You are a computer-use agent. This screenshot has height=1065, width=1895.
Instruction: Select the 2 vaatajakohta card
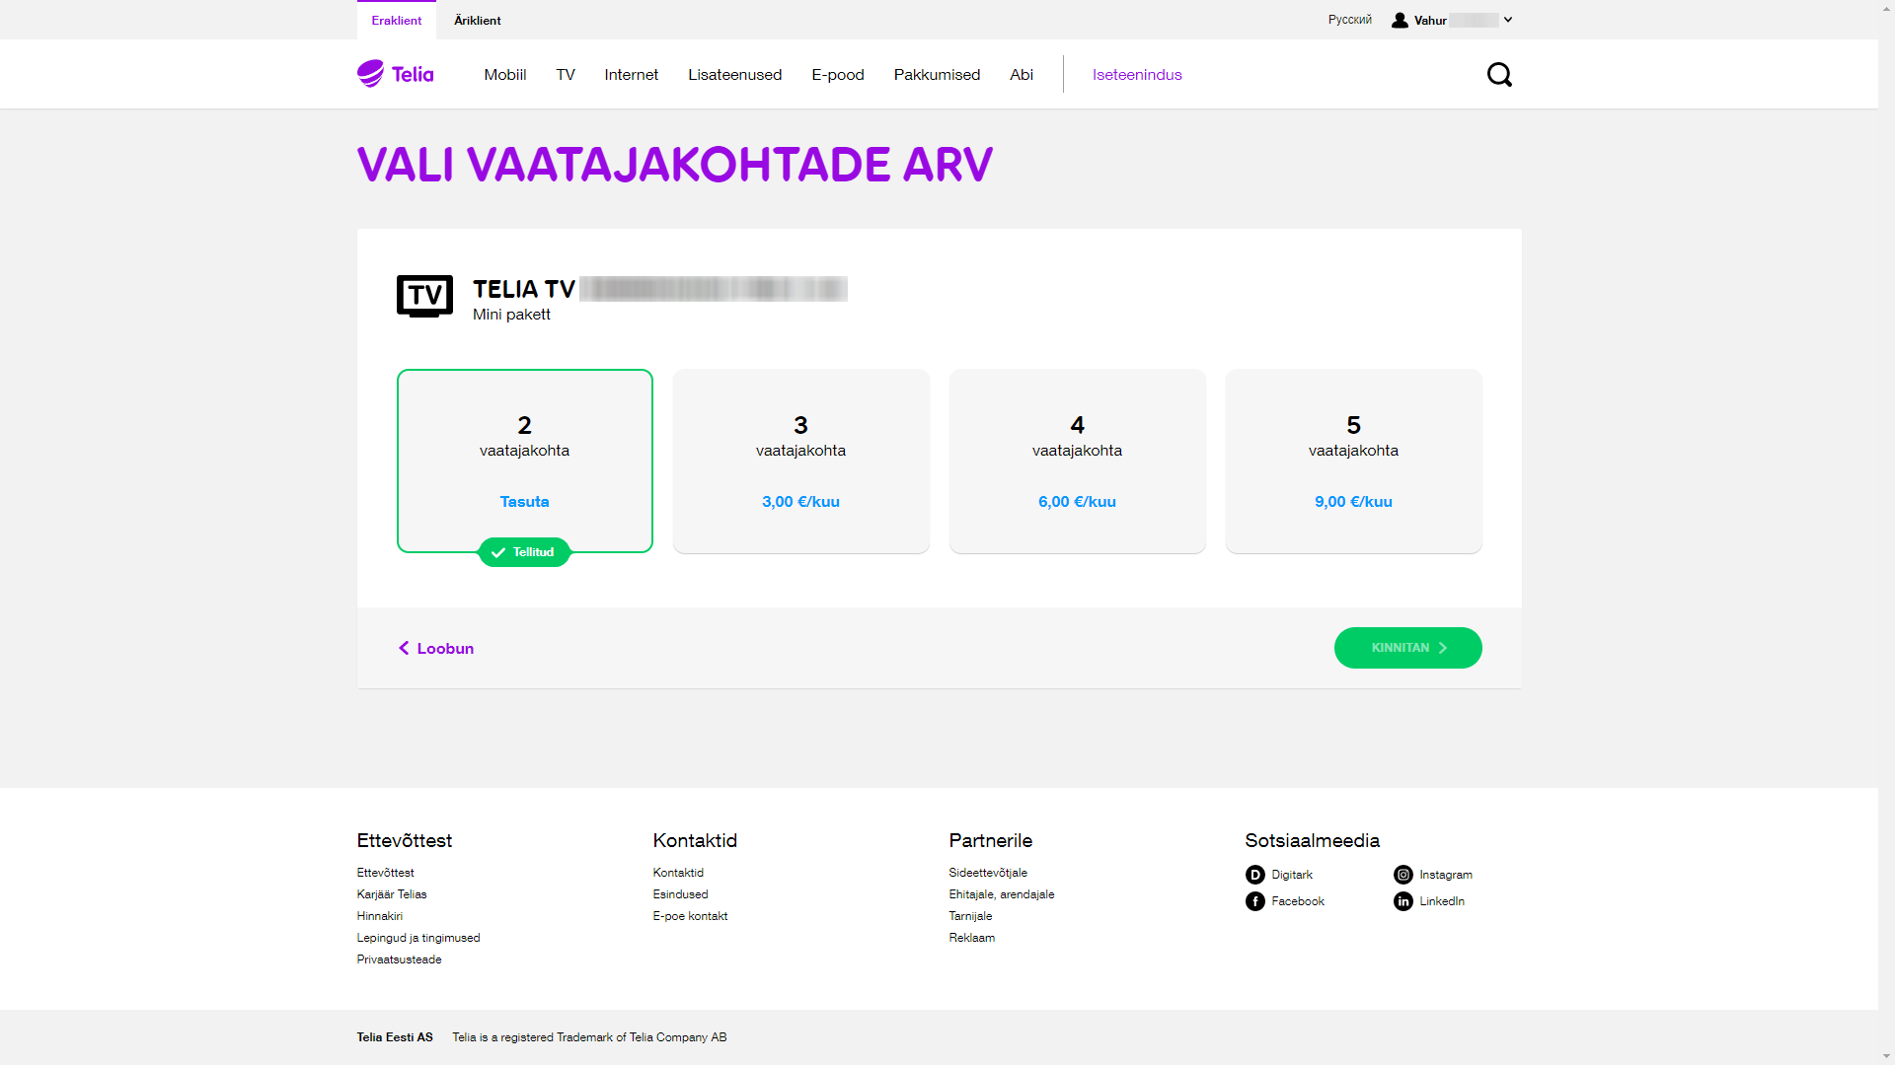524,461
